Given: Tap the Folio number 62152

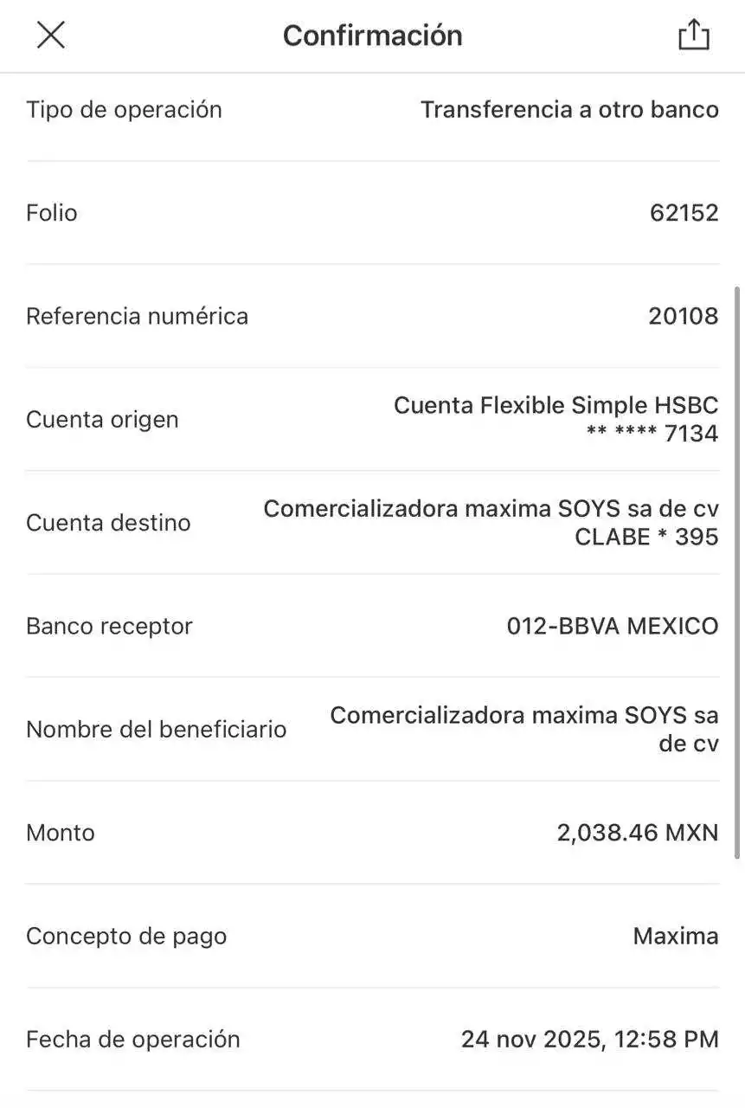Looking at the screenshot, I should (x=684, y=213).
